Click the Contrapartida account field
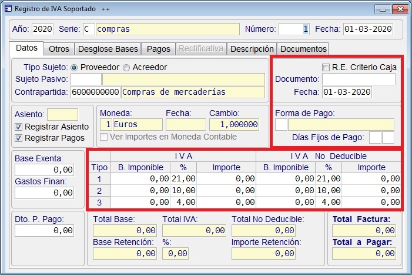 95,92
